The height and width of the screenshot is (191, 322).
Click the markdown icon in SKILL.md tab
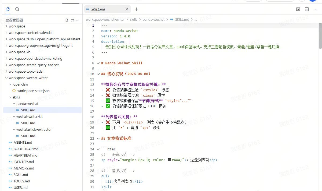pos(88,9)
